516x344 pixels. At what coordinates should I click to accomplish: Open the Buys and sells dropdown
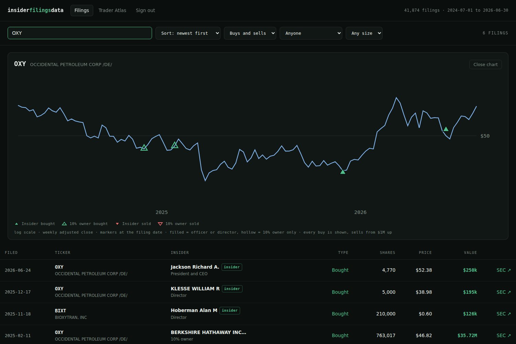click(250, 33)
